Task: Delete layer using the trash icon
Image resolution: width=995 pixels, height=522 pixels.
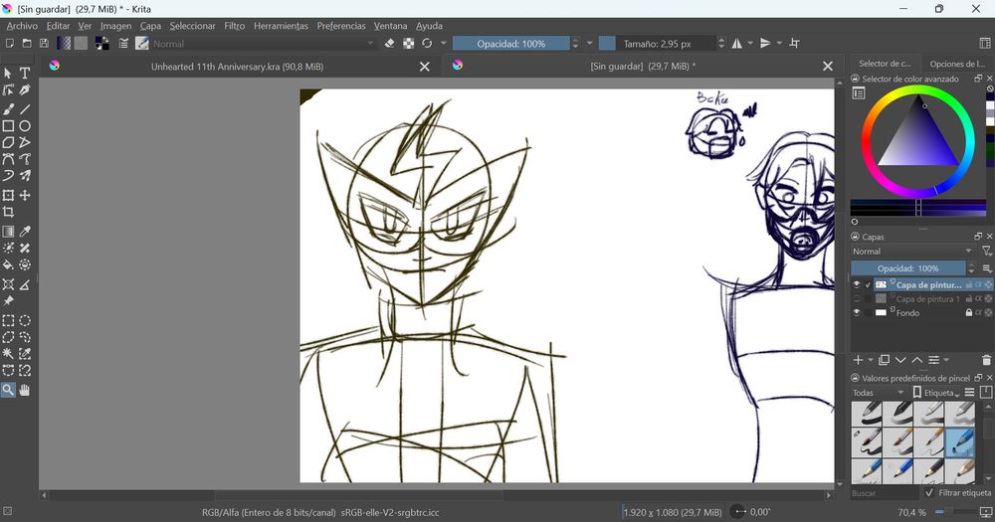Action: [986, 360]
